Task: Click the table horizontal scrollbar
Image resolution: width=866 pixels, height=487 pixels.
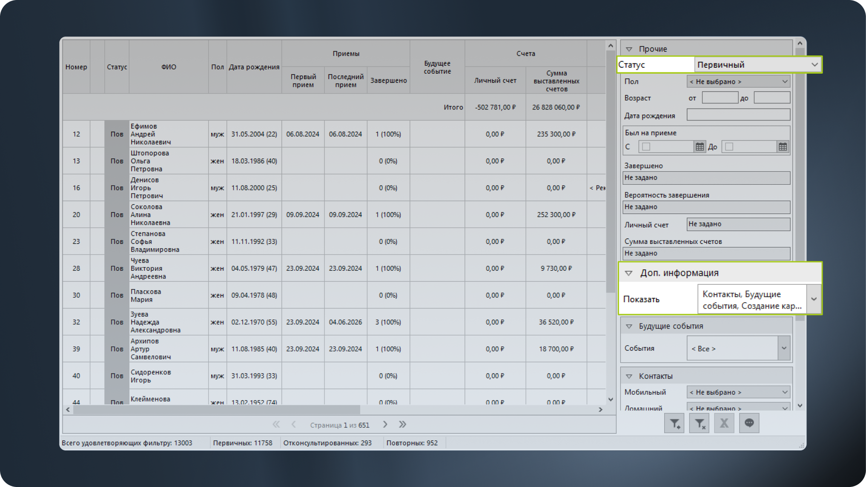Action: click(217, 410)
